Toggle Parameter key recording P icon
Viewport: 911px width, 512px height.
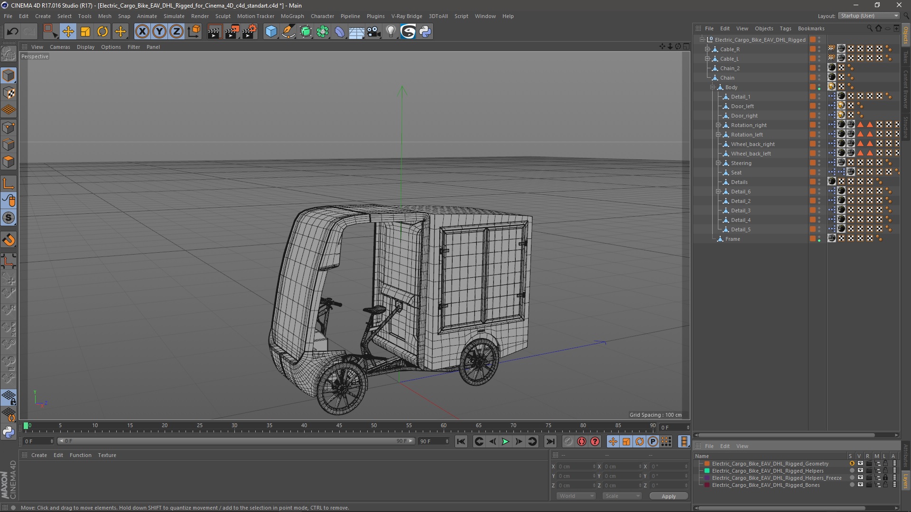point(653,441)
